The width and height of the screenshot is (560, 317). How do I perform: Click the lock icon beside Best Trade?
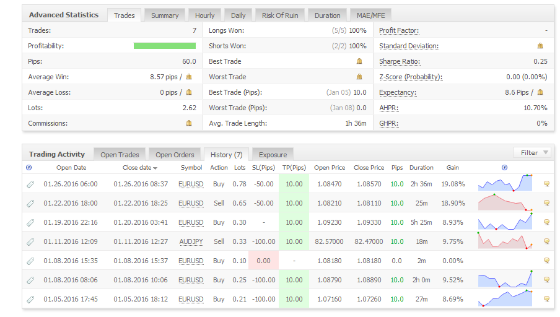pos(359,61)
